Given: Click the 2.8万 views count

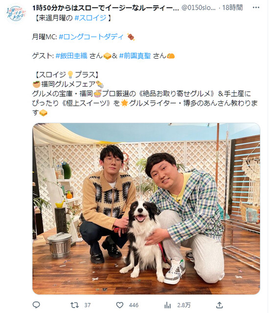Looking at the screenshot, I should tap(184, 305).
